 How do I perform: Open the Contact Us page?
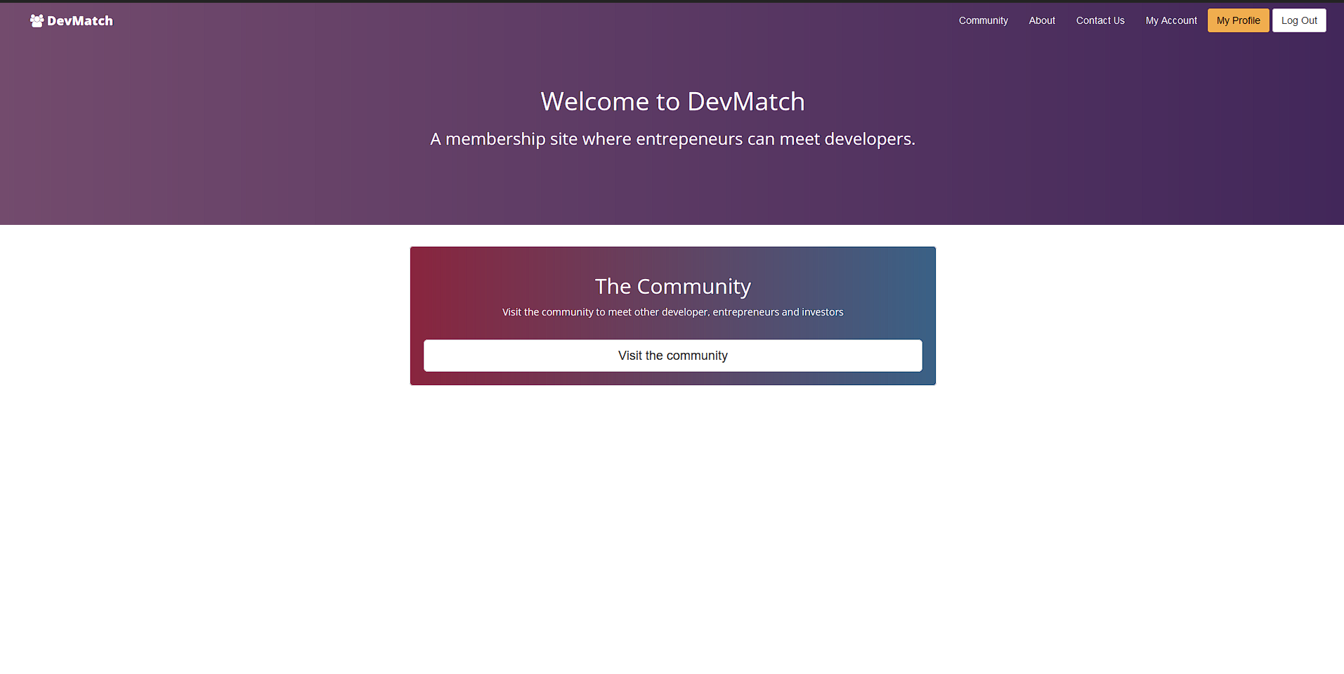1100,20
